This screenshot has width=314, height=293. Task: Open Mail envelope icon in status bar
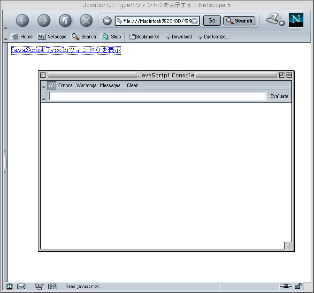[21, 286]
